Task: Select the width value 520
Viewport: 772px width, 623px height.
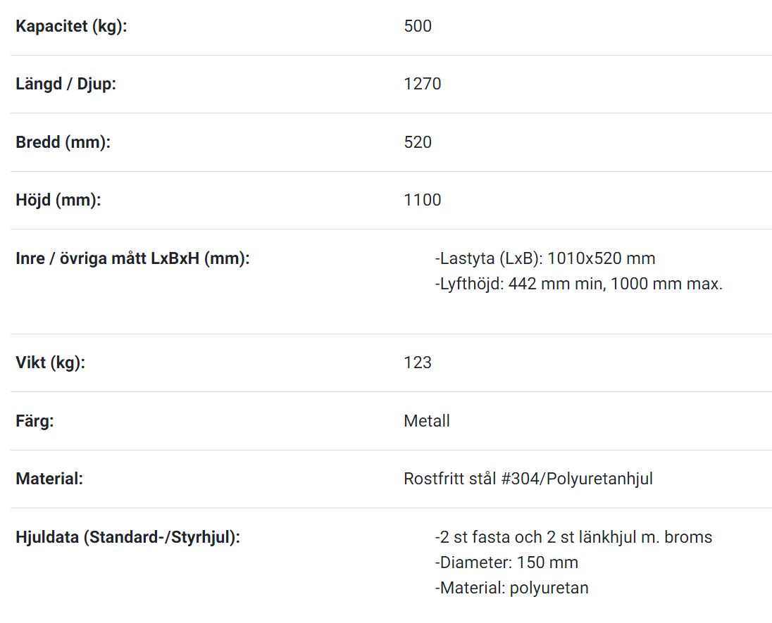Action: click(418, 142)
